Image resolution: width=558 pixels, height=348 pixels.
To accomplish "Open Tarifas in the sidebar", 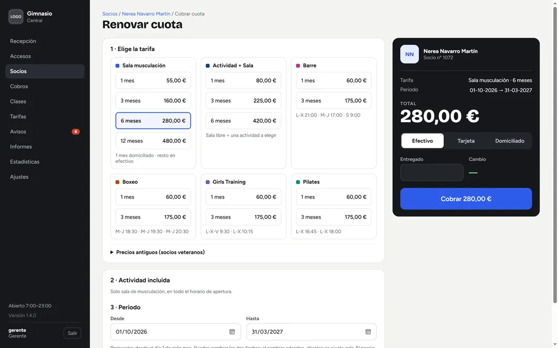I will pos(45,117).
